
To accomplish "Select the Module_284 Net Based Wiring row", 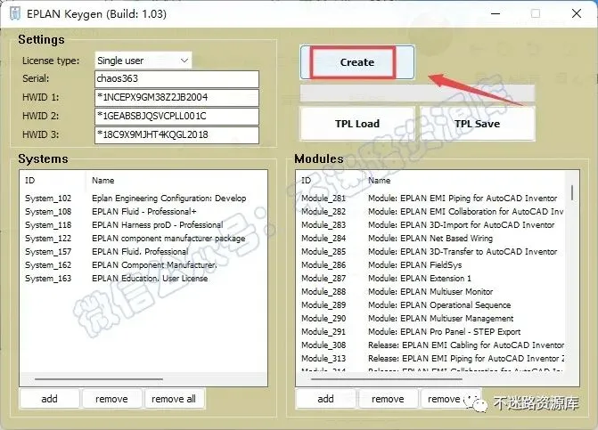I will 431,239.
